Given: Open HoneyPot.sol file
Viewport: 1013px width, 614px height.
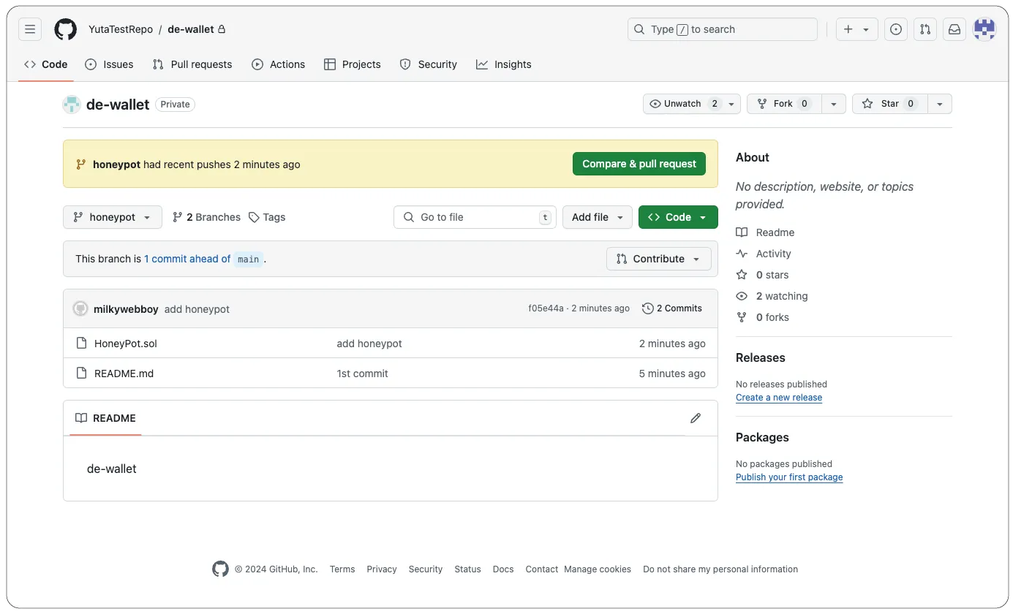Looking at the screenshot, I should 126,344.
